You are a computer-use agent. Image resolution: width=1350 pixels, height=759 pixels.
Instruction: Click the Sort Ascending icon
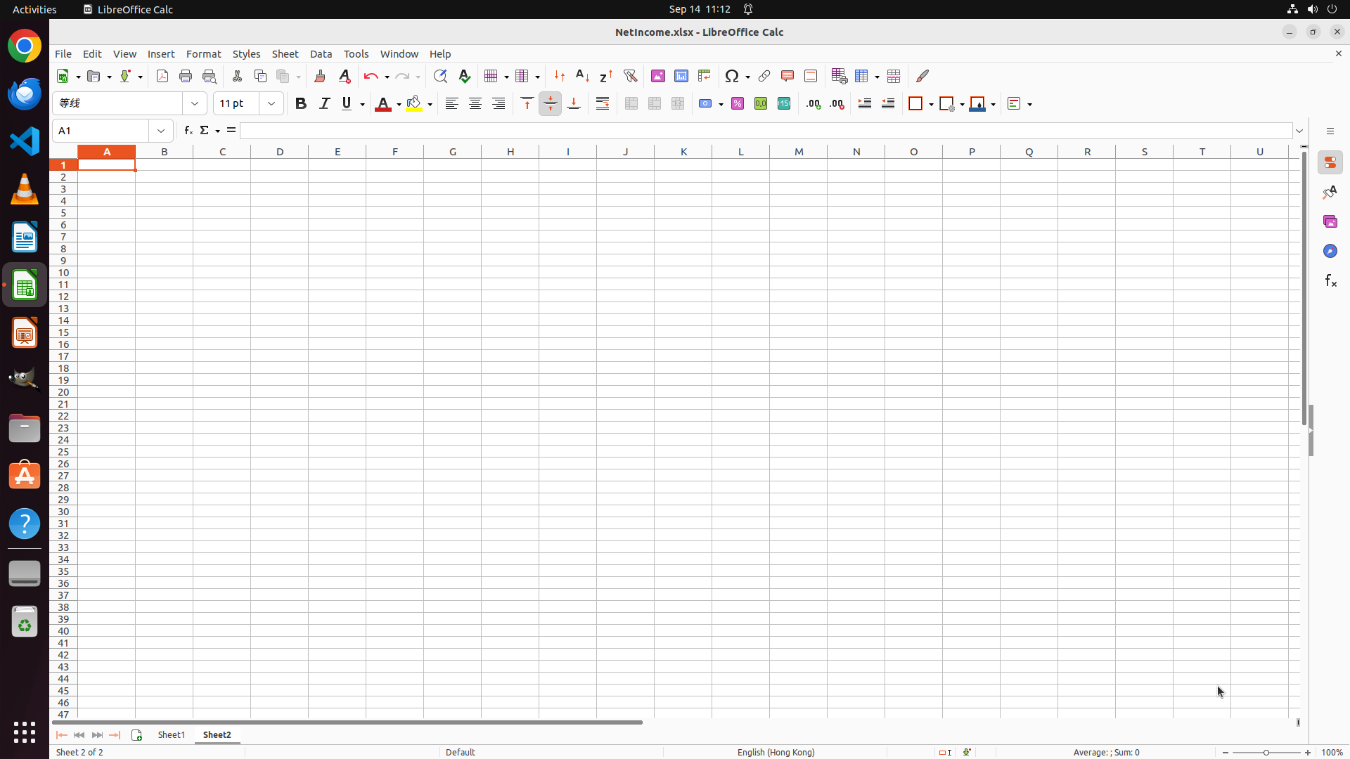coord(582,76)
